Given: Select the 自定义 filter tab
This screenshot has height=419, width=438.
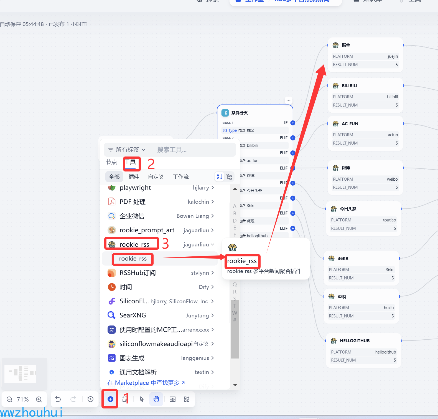Looking at the screenshot, I should (156, 177).
